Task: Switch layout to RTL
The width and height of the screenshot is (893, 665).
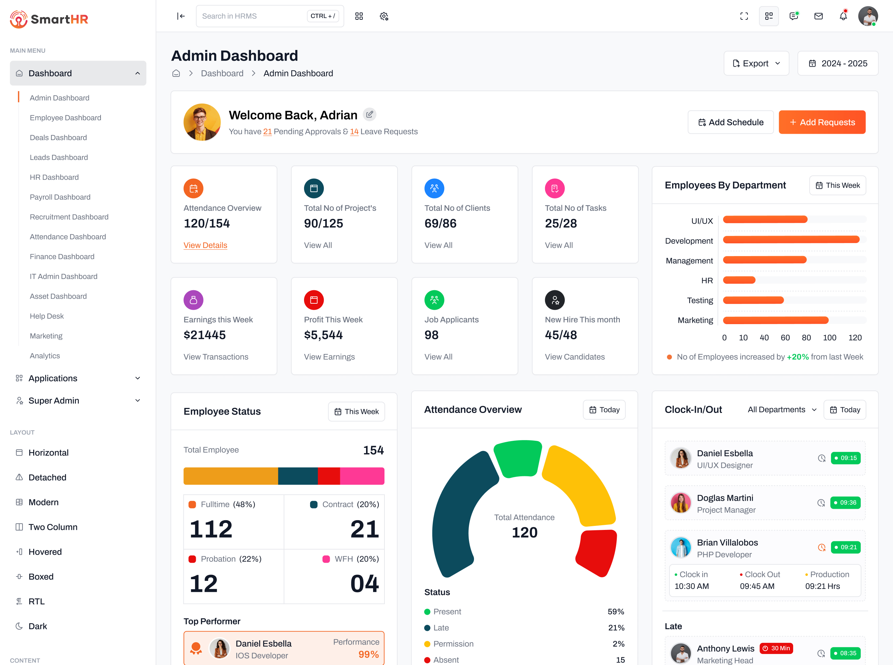Action: tap(36, 601)
